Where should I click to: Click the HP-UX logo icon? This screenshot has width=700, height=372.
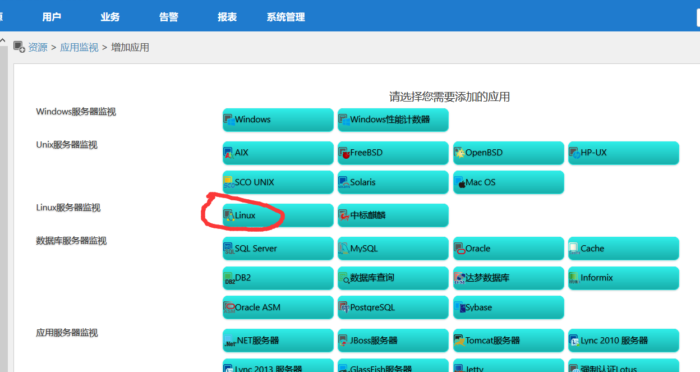(575, 153)
